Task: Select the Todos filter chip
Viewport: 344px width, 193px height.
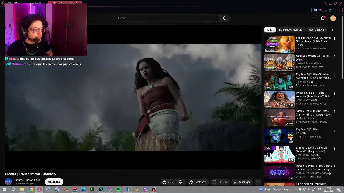Action: pyautogui.click(x=270, y=30)
